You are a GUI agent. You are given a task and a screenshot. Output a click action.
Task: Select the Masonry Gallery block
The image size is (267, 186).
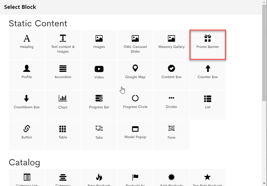point(171,45)
